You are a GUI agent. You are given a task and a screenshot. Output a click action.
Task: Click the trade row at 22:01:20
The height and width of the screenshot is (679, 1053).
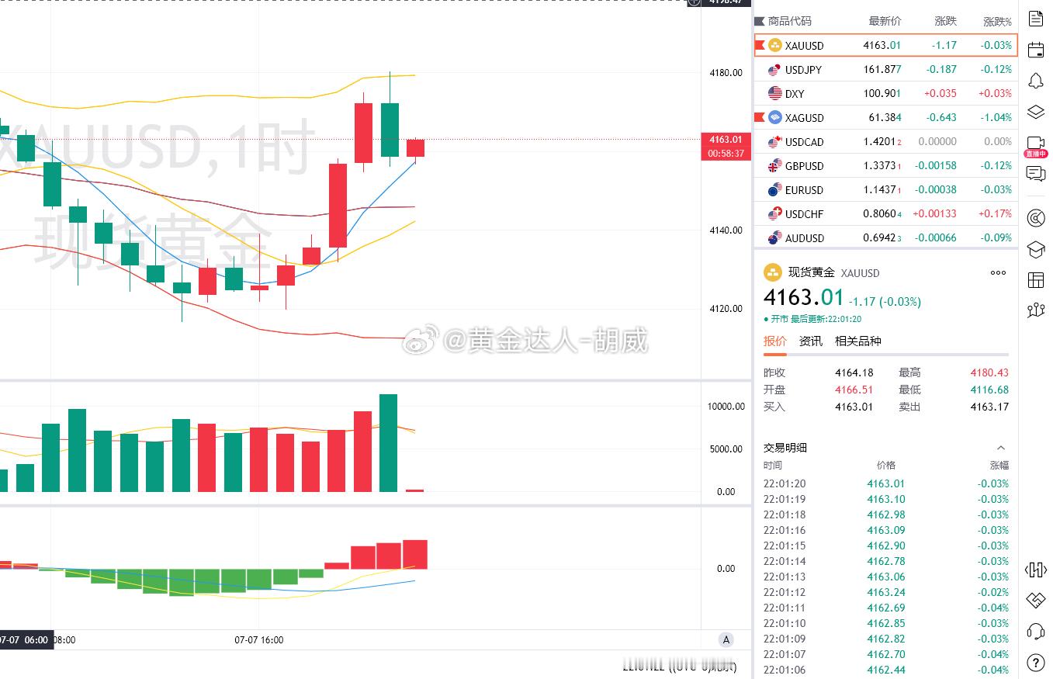[x=885, y=483]
